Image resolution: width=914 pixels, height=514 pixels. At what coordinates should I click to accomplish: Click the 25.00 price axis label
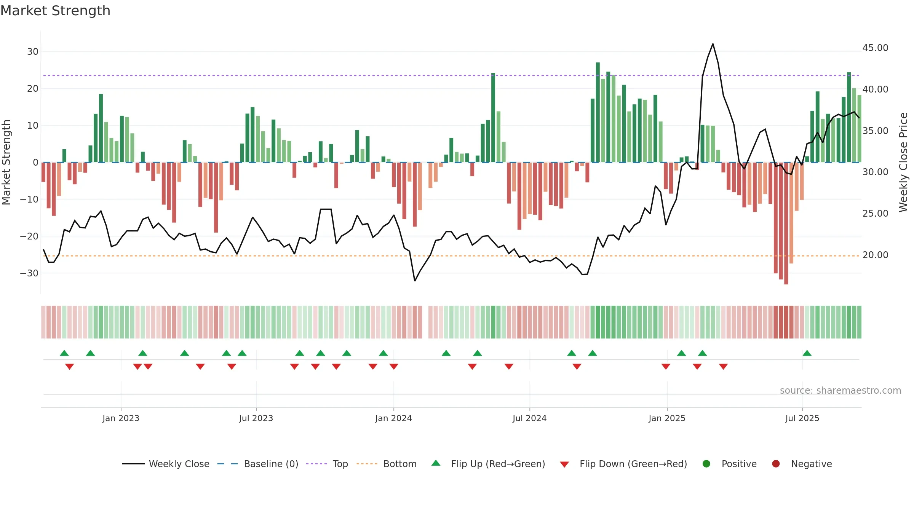[875, 214]
